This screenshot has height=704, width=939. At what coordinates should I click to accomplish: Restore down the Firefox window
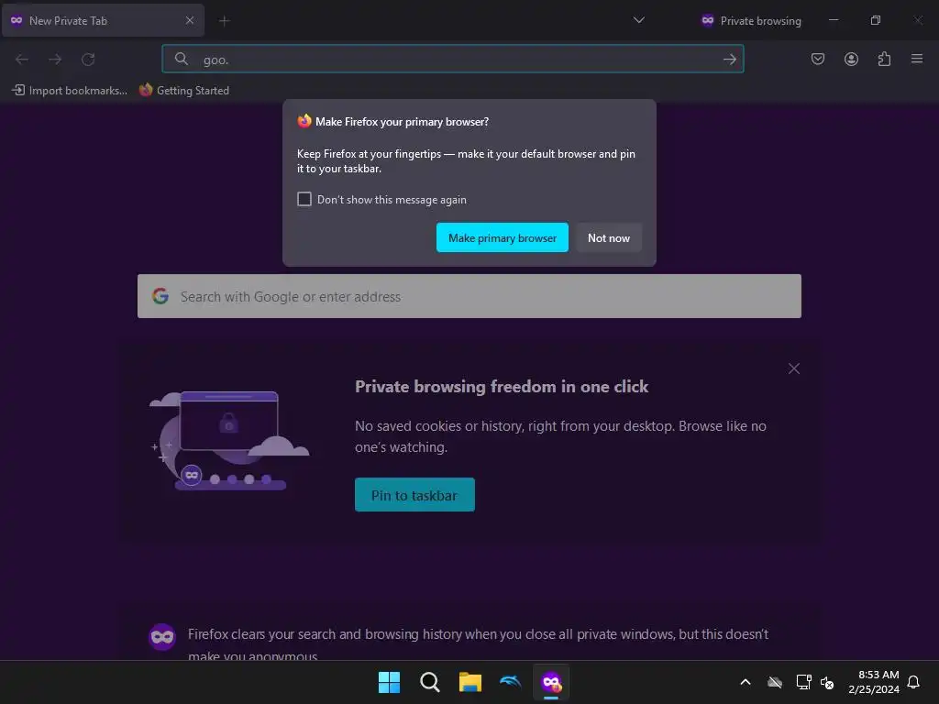pyautogui.click(x=875, y=20)
